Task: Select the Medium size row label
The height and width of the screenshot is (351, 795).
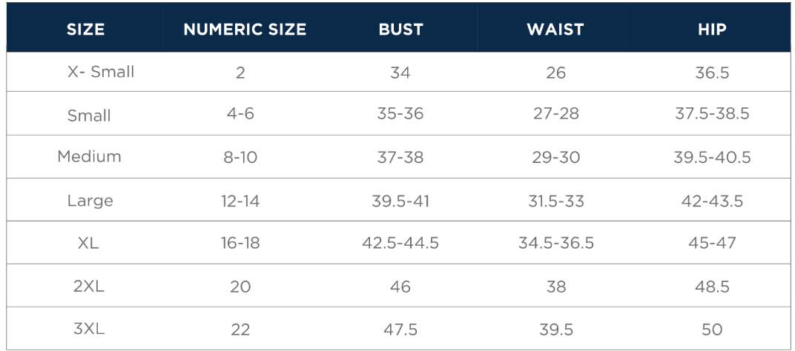Action: (x=89, y=157)
